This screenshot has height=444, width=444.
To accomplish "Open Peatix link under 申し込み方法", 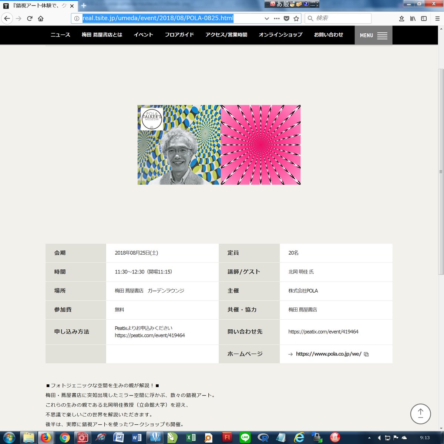I will click(150, 336).
